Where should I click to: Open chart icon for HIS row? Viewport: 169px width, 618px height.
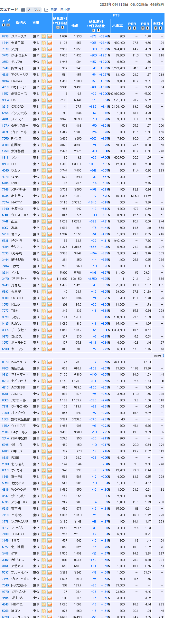point(50,164)
